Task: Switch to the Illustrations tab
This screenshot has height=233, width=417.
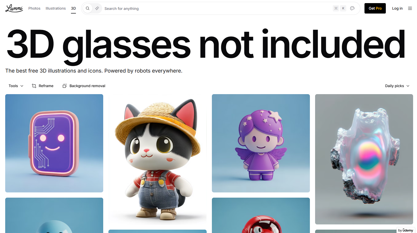Action: coord(56,8)
